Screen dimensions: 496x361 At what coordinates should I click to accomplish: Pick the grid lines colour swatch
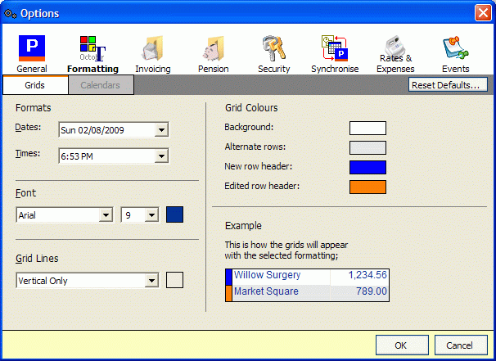coord(174,280)
